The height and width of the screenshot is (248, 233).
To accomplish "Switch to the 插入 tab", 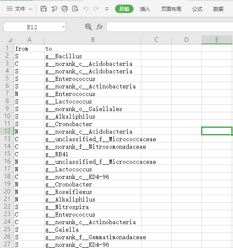I will [x=145, y=9].
